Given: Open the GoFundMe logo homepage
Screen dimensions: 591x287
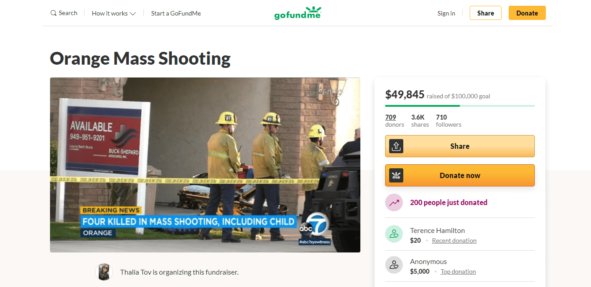Looking at the screenshot, I should point(297,13).
